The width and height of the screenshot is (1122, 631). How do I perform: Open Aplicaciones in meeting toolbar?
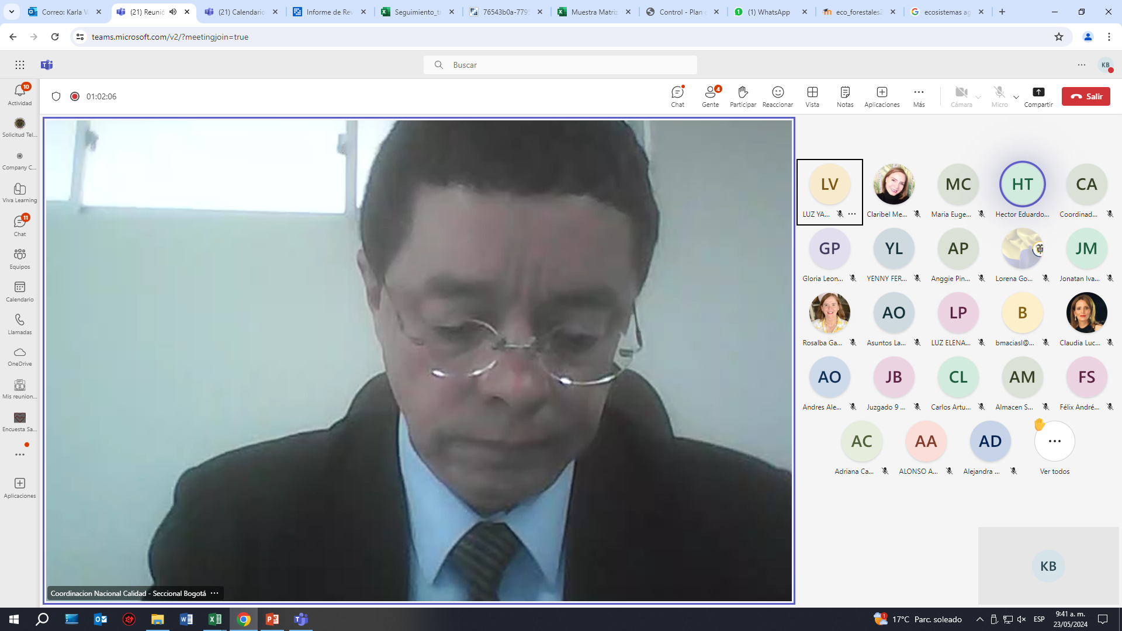(882, 96)
